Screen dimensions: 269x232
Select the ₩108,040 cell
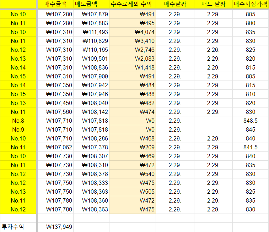pos(91,103)
